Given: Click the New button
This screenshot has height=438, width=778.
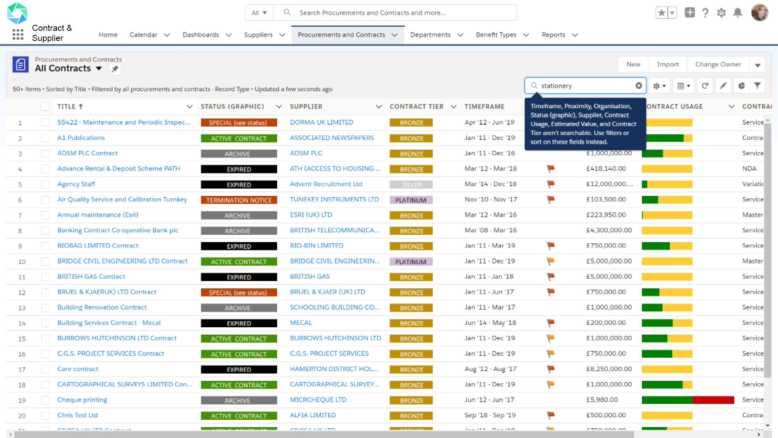Looking at the screenshot, I should [x=633, y=64].
